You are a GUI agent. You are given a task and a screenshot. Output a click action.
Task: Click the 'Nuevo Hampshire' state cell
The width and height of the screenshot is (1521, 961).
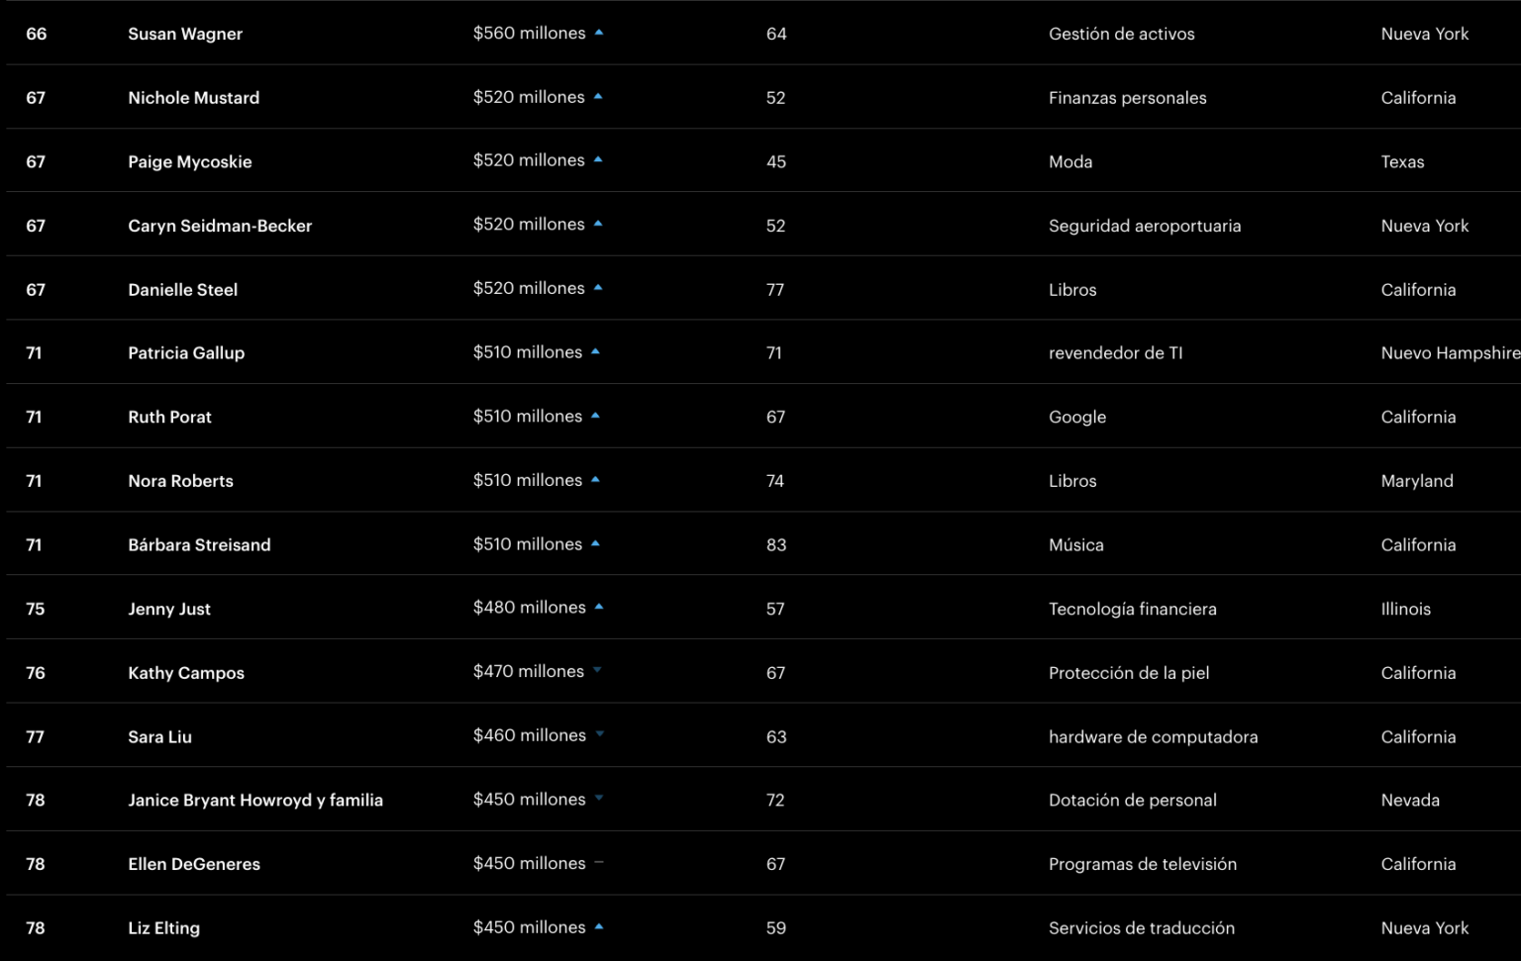[x=1451, y=353]
